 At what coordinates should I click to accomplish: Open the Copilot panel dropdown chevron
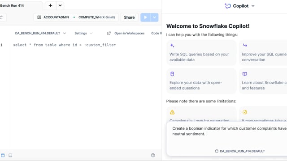pyautogui.click(x=253, y=6)
